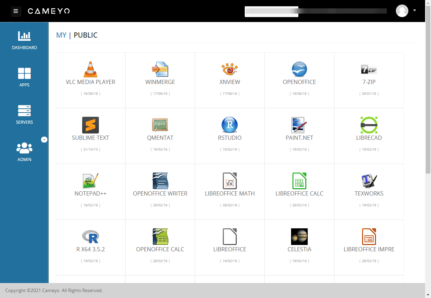Click the OpenOffice Writer icon
Image resolution: width=431 pixels, height=298 pixels.
[160, 181]
